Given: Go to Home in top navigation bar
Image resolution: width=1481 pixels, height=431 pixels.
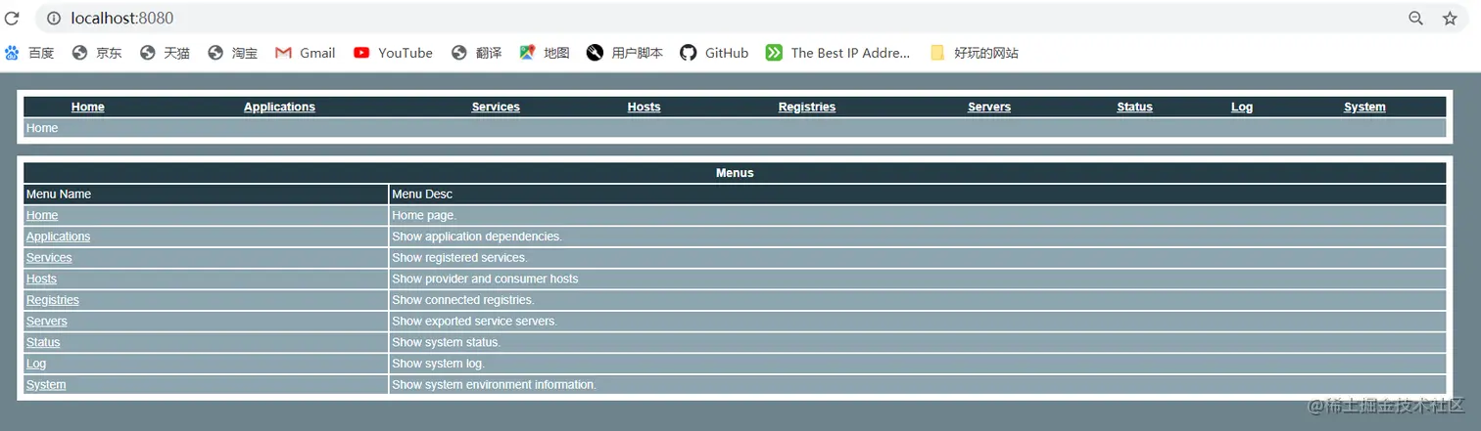Looking at the screenshot, I should 88,107.
